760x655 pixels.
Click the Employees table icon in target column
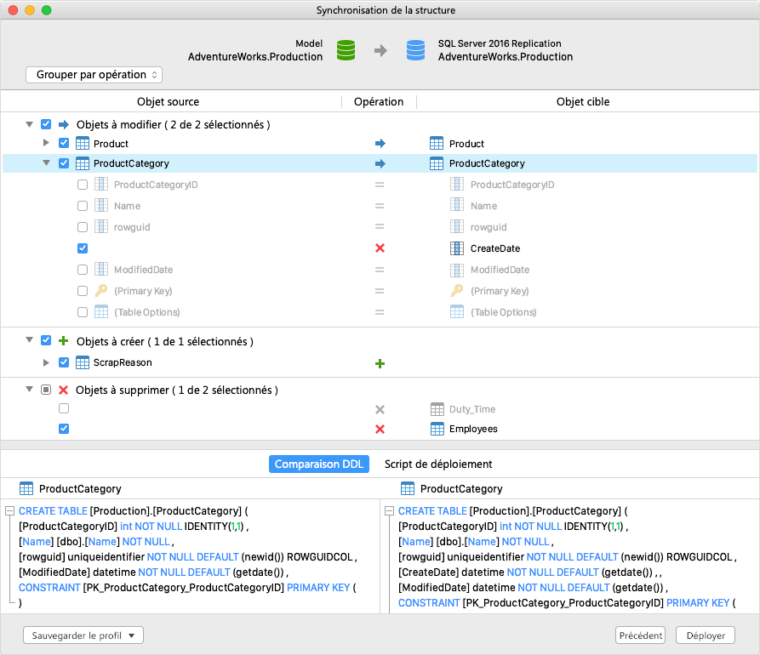coord(438,429)
